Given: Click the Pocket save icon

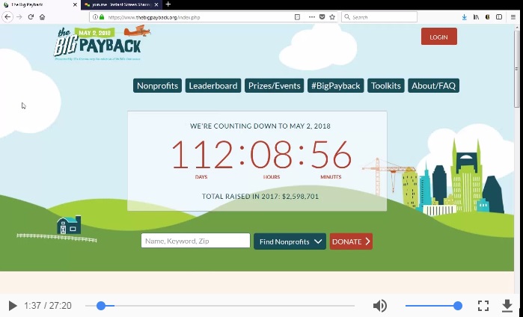Looking at the screenshot, I should [x=322, y=17].
